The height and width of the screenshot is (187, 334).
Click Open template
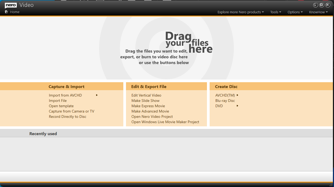[x=61, y=106]
